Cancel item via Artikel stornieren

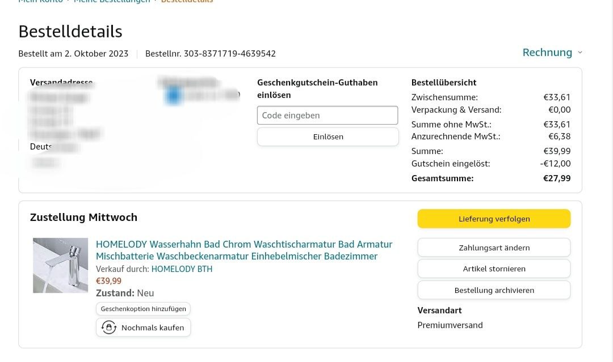click(x=494, y=269)
